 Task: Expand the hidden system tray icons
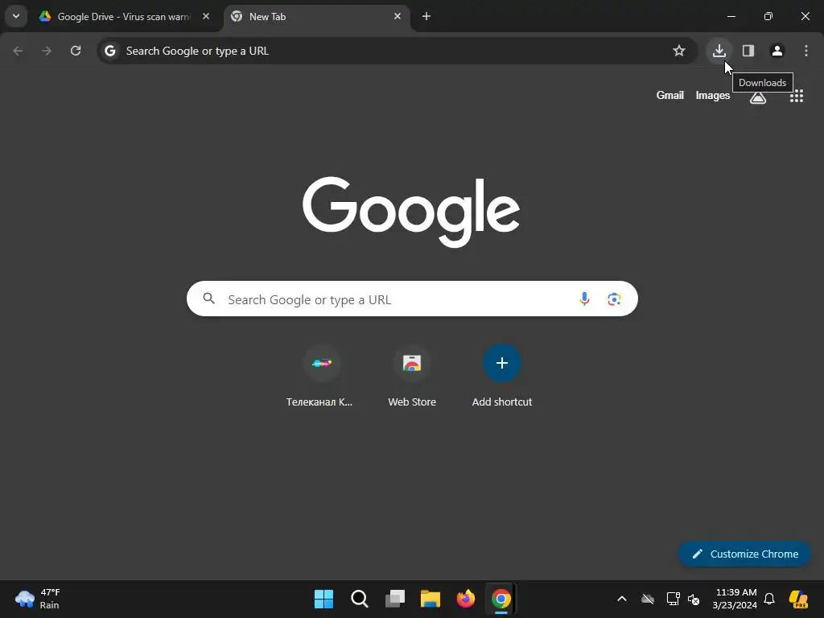tap(622, 599)
